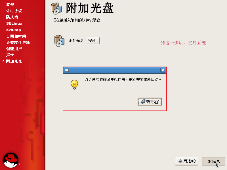This screenshot has height=170, width=227.
Task: Select 欢迎 in the sidebar
Action: 10,5
